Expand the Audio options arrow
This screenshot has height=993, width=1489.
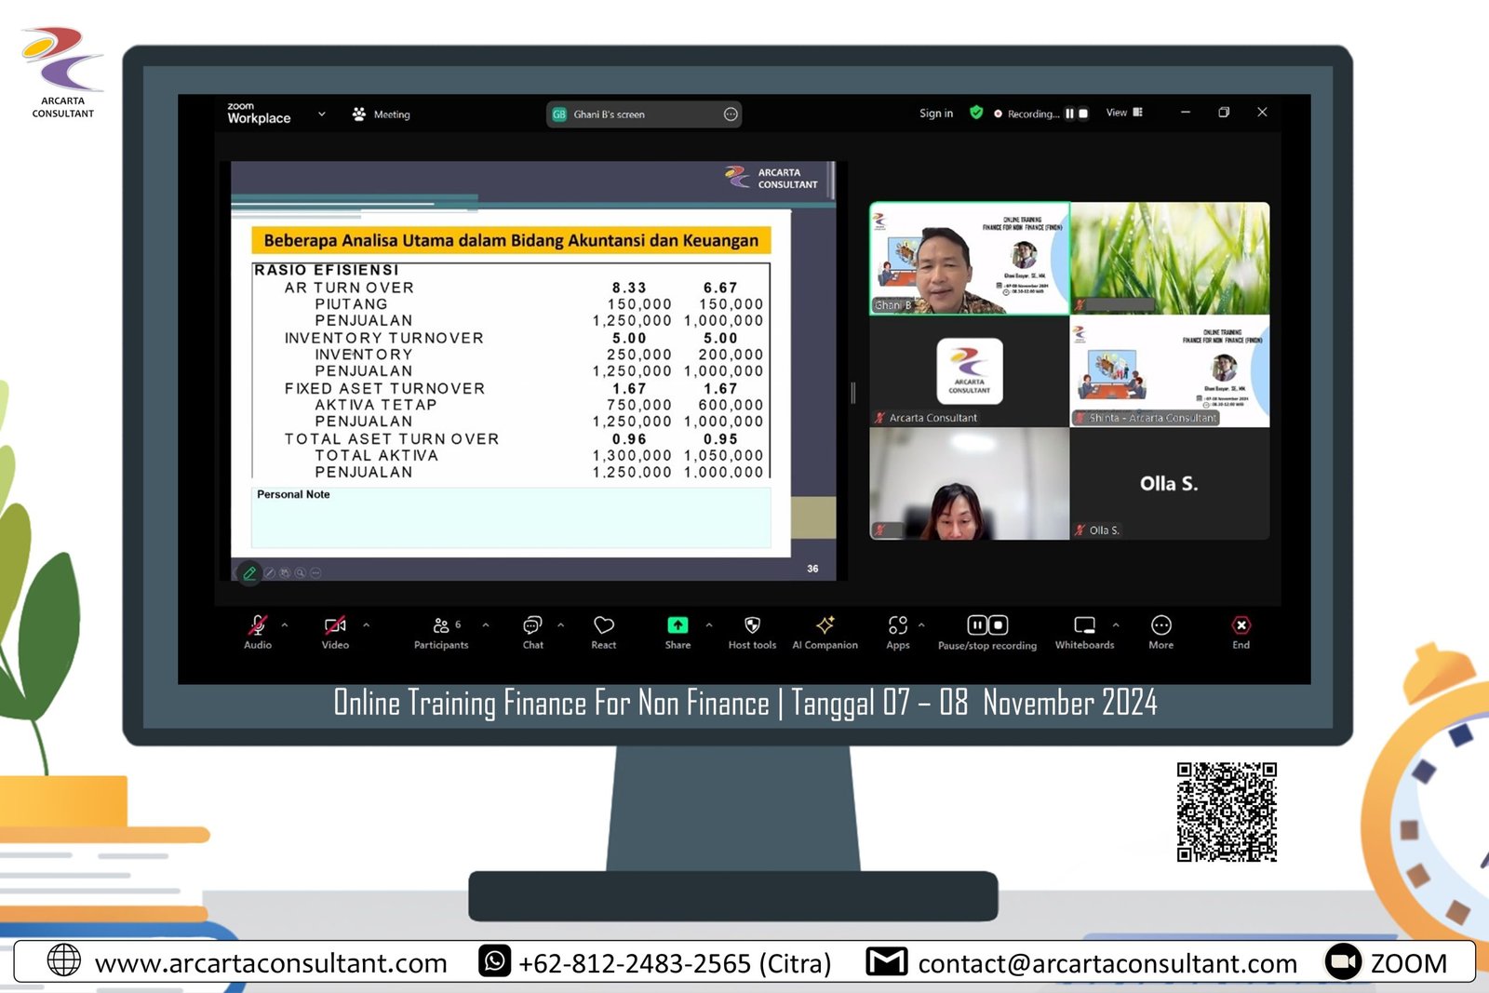tap(285, 625)
